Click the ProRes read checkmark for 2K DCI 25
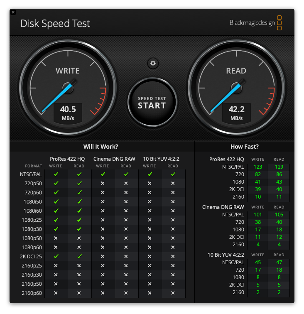 click(x=79, y=256)
